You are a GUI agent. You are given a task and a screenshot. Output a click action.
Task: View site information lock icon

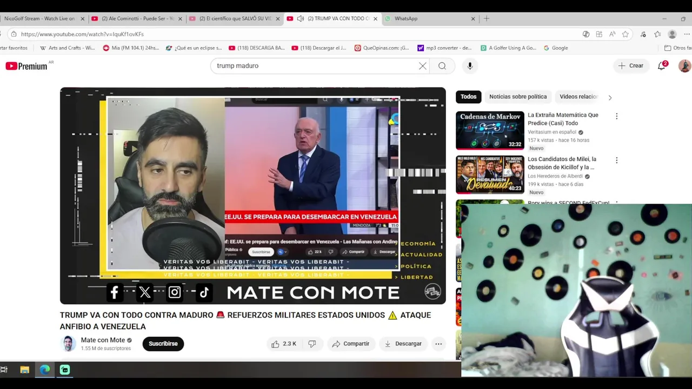pos(14,34)
